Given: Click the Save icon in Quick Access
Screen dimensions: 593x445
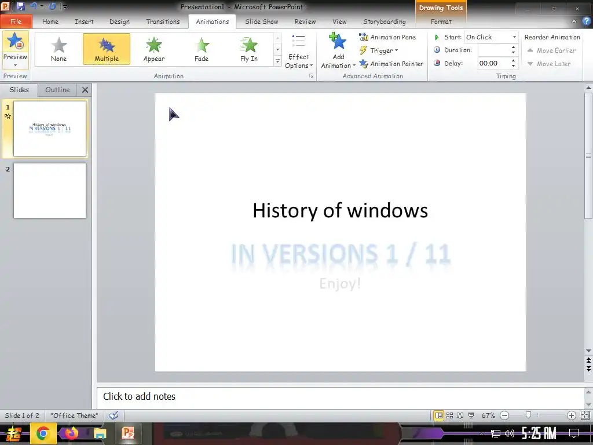Looking at the screenshot, I should [21, 6].
